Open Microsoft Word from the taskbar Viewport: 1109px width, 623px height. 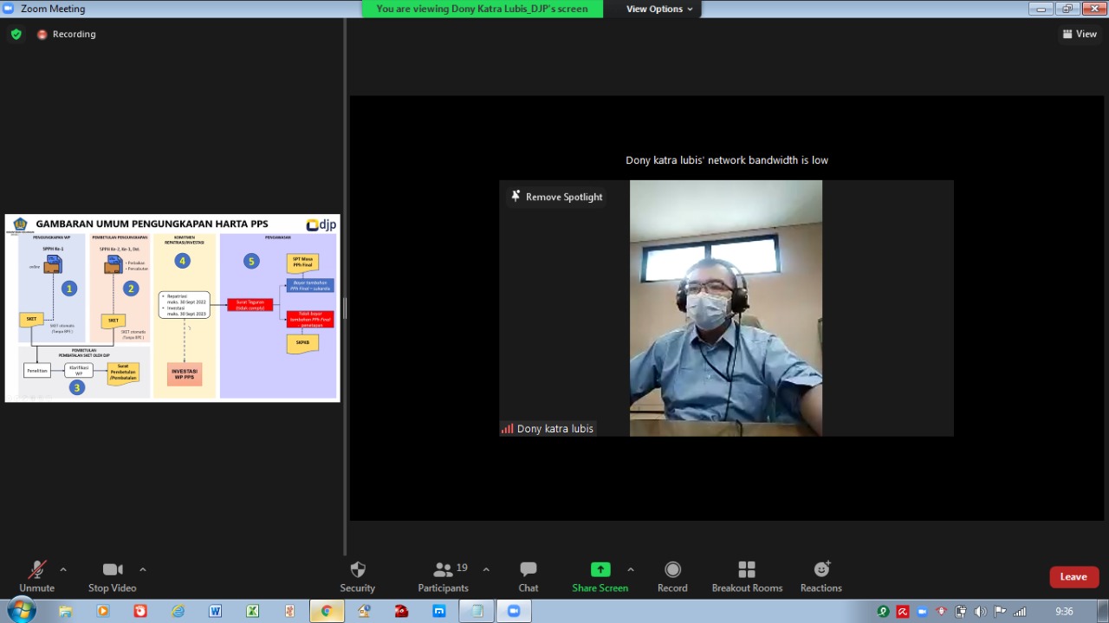point(215,611)
